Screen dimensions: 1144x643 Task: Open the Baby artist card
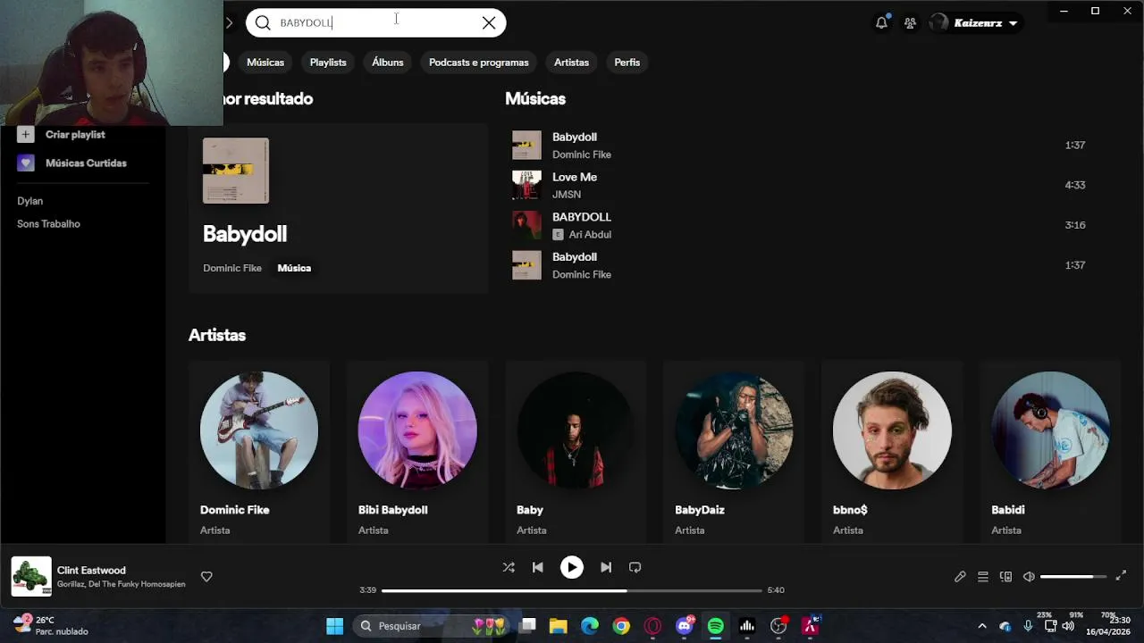pos(576,452)
